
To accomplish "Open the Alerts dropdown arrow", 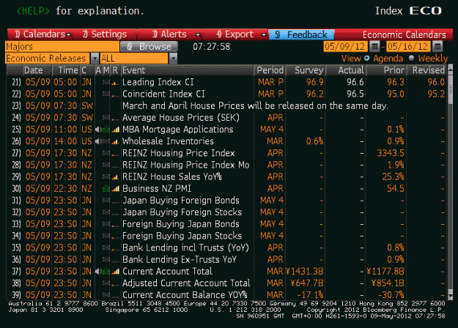I will [198, 34].
